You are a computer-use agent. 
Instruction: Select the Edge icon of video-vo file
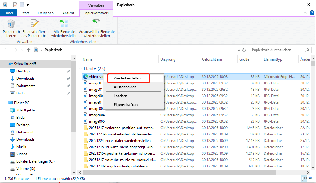[85, 77]
